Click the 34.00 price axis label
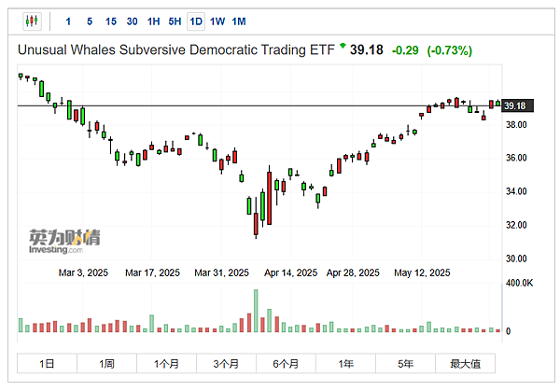Image resolution: width=560 pixels, height=391 pixels. pyautogui.click(x=516, y=191)
